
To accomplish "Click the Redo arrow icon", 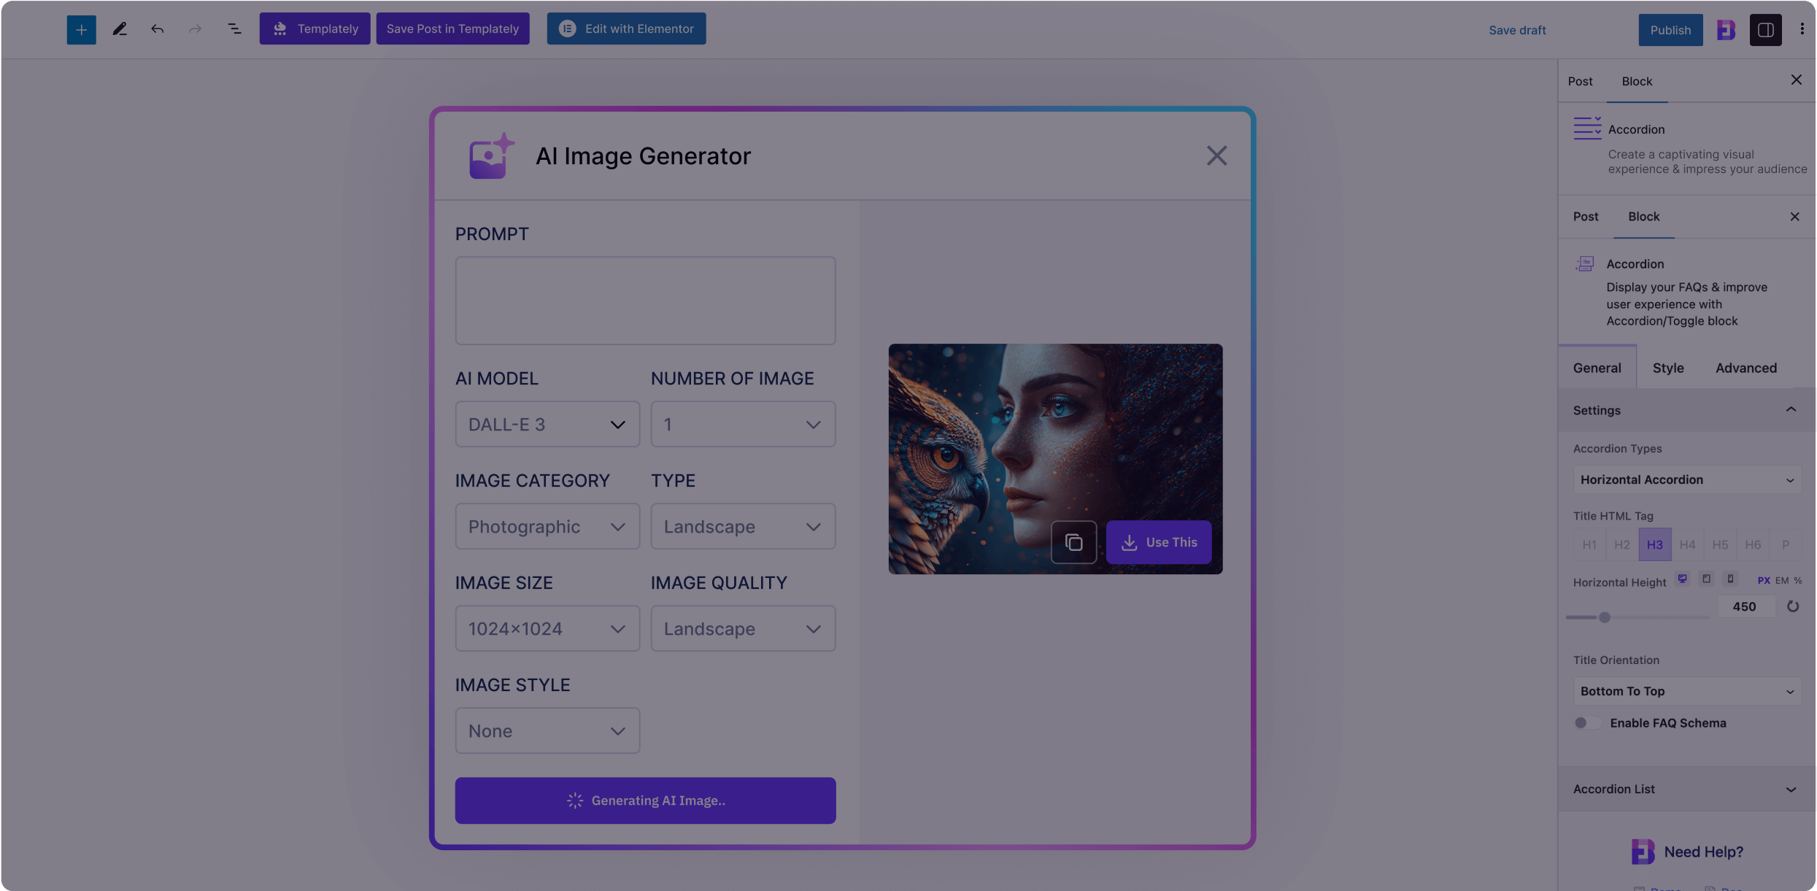I will (x=195, y=29).
